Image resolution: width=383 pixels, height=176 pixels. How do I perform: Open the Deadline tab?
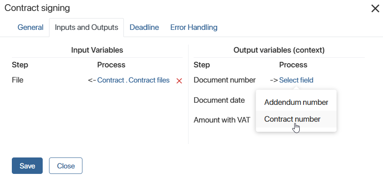pyautogui.click(x=144, y=27)
